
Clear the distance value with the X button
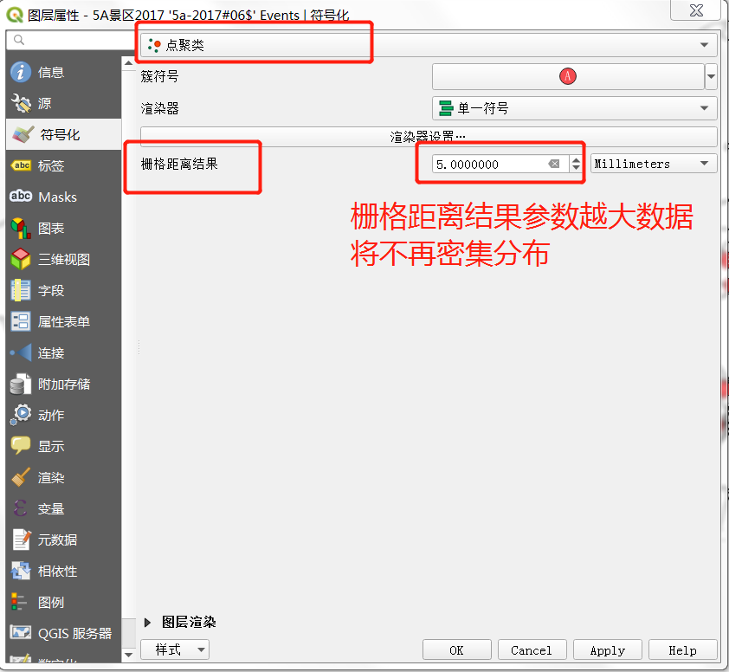click(x=554, y=164)
